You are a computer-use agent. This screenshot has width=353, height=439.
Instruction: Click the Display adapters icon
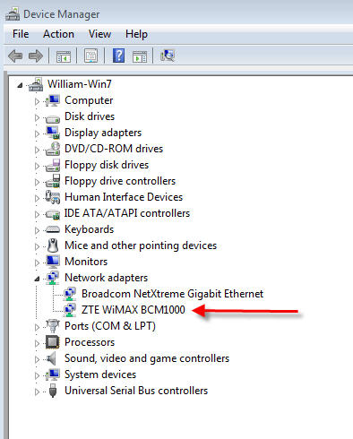point(53,133)
